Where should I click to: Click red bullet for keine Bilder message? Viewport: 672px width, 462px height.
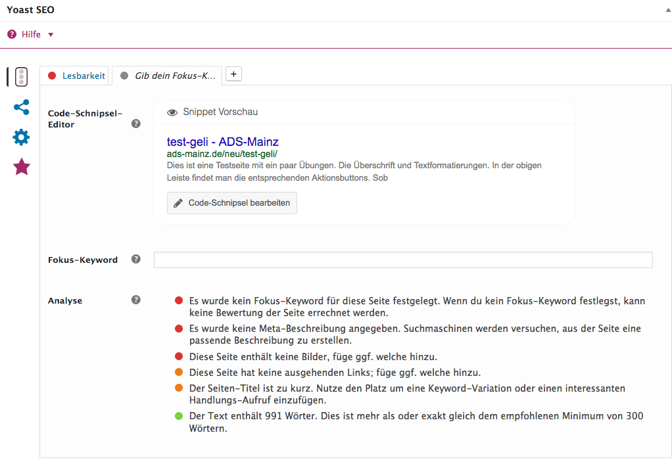pyautogui.click(x=179, y=356)
